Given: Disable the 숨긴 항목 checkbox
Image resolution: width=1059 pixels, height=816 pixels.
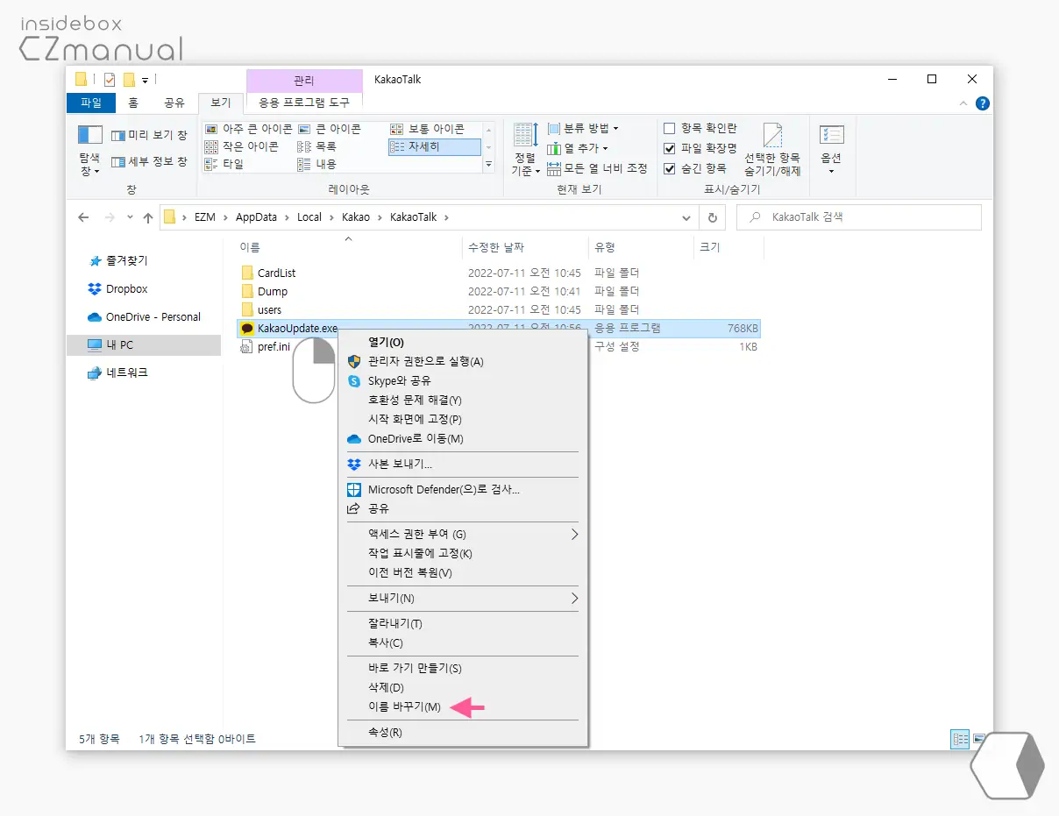Looking at the screenshot, I should [x=669, y=167].
